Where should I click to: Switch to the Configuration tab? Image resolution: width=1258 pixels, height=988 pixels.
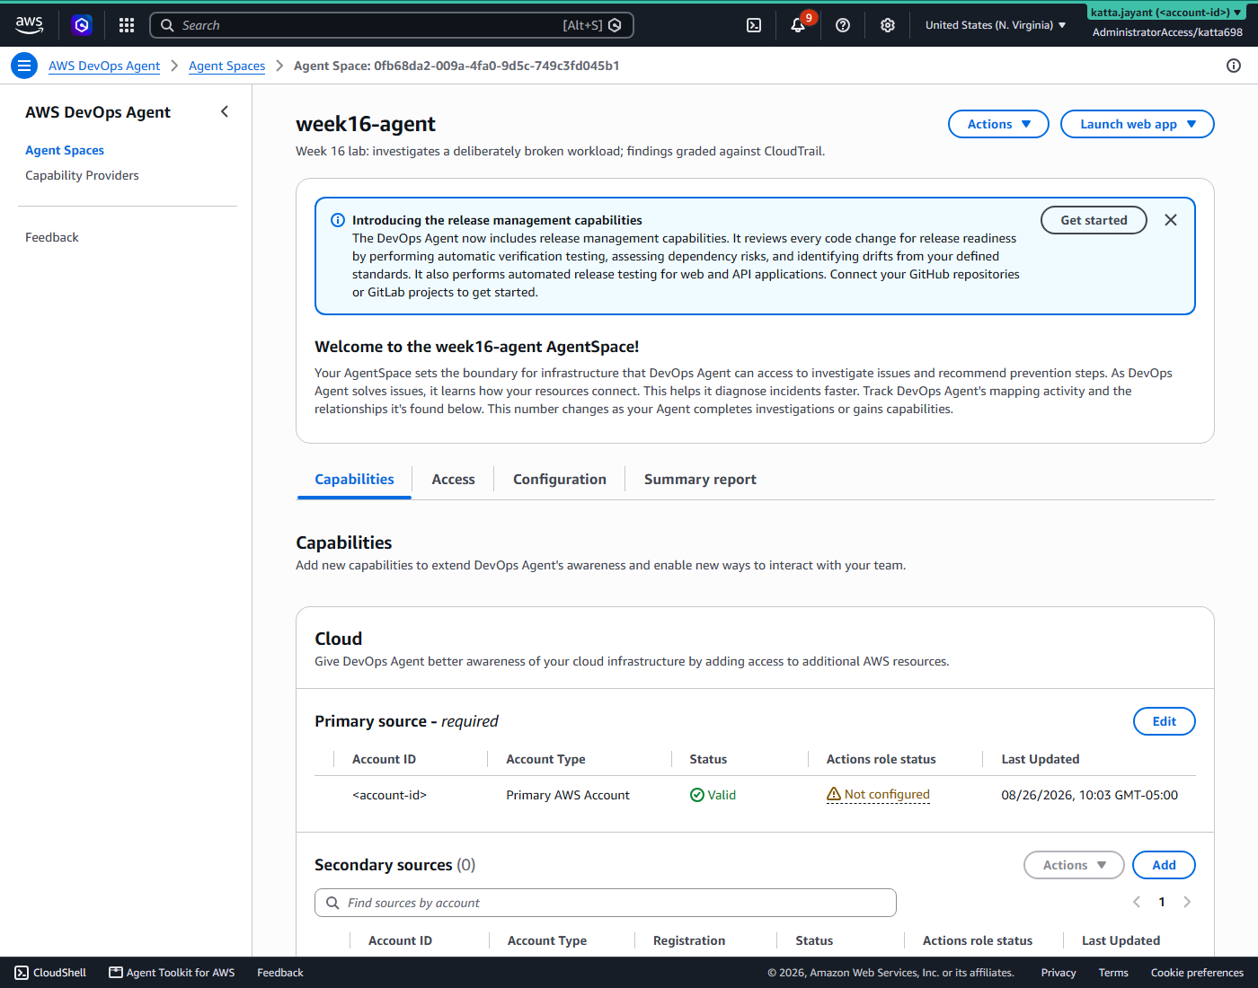tap(560, 480)
